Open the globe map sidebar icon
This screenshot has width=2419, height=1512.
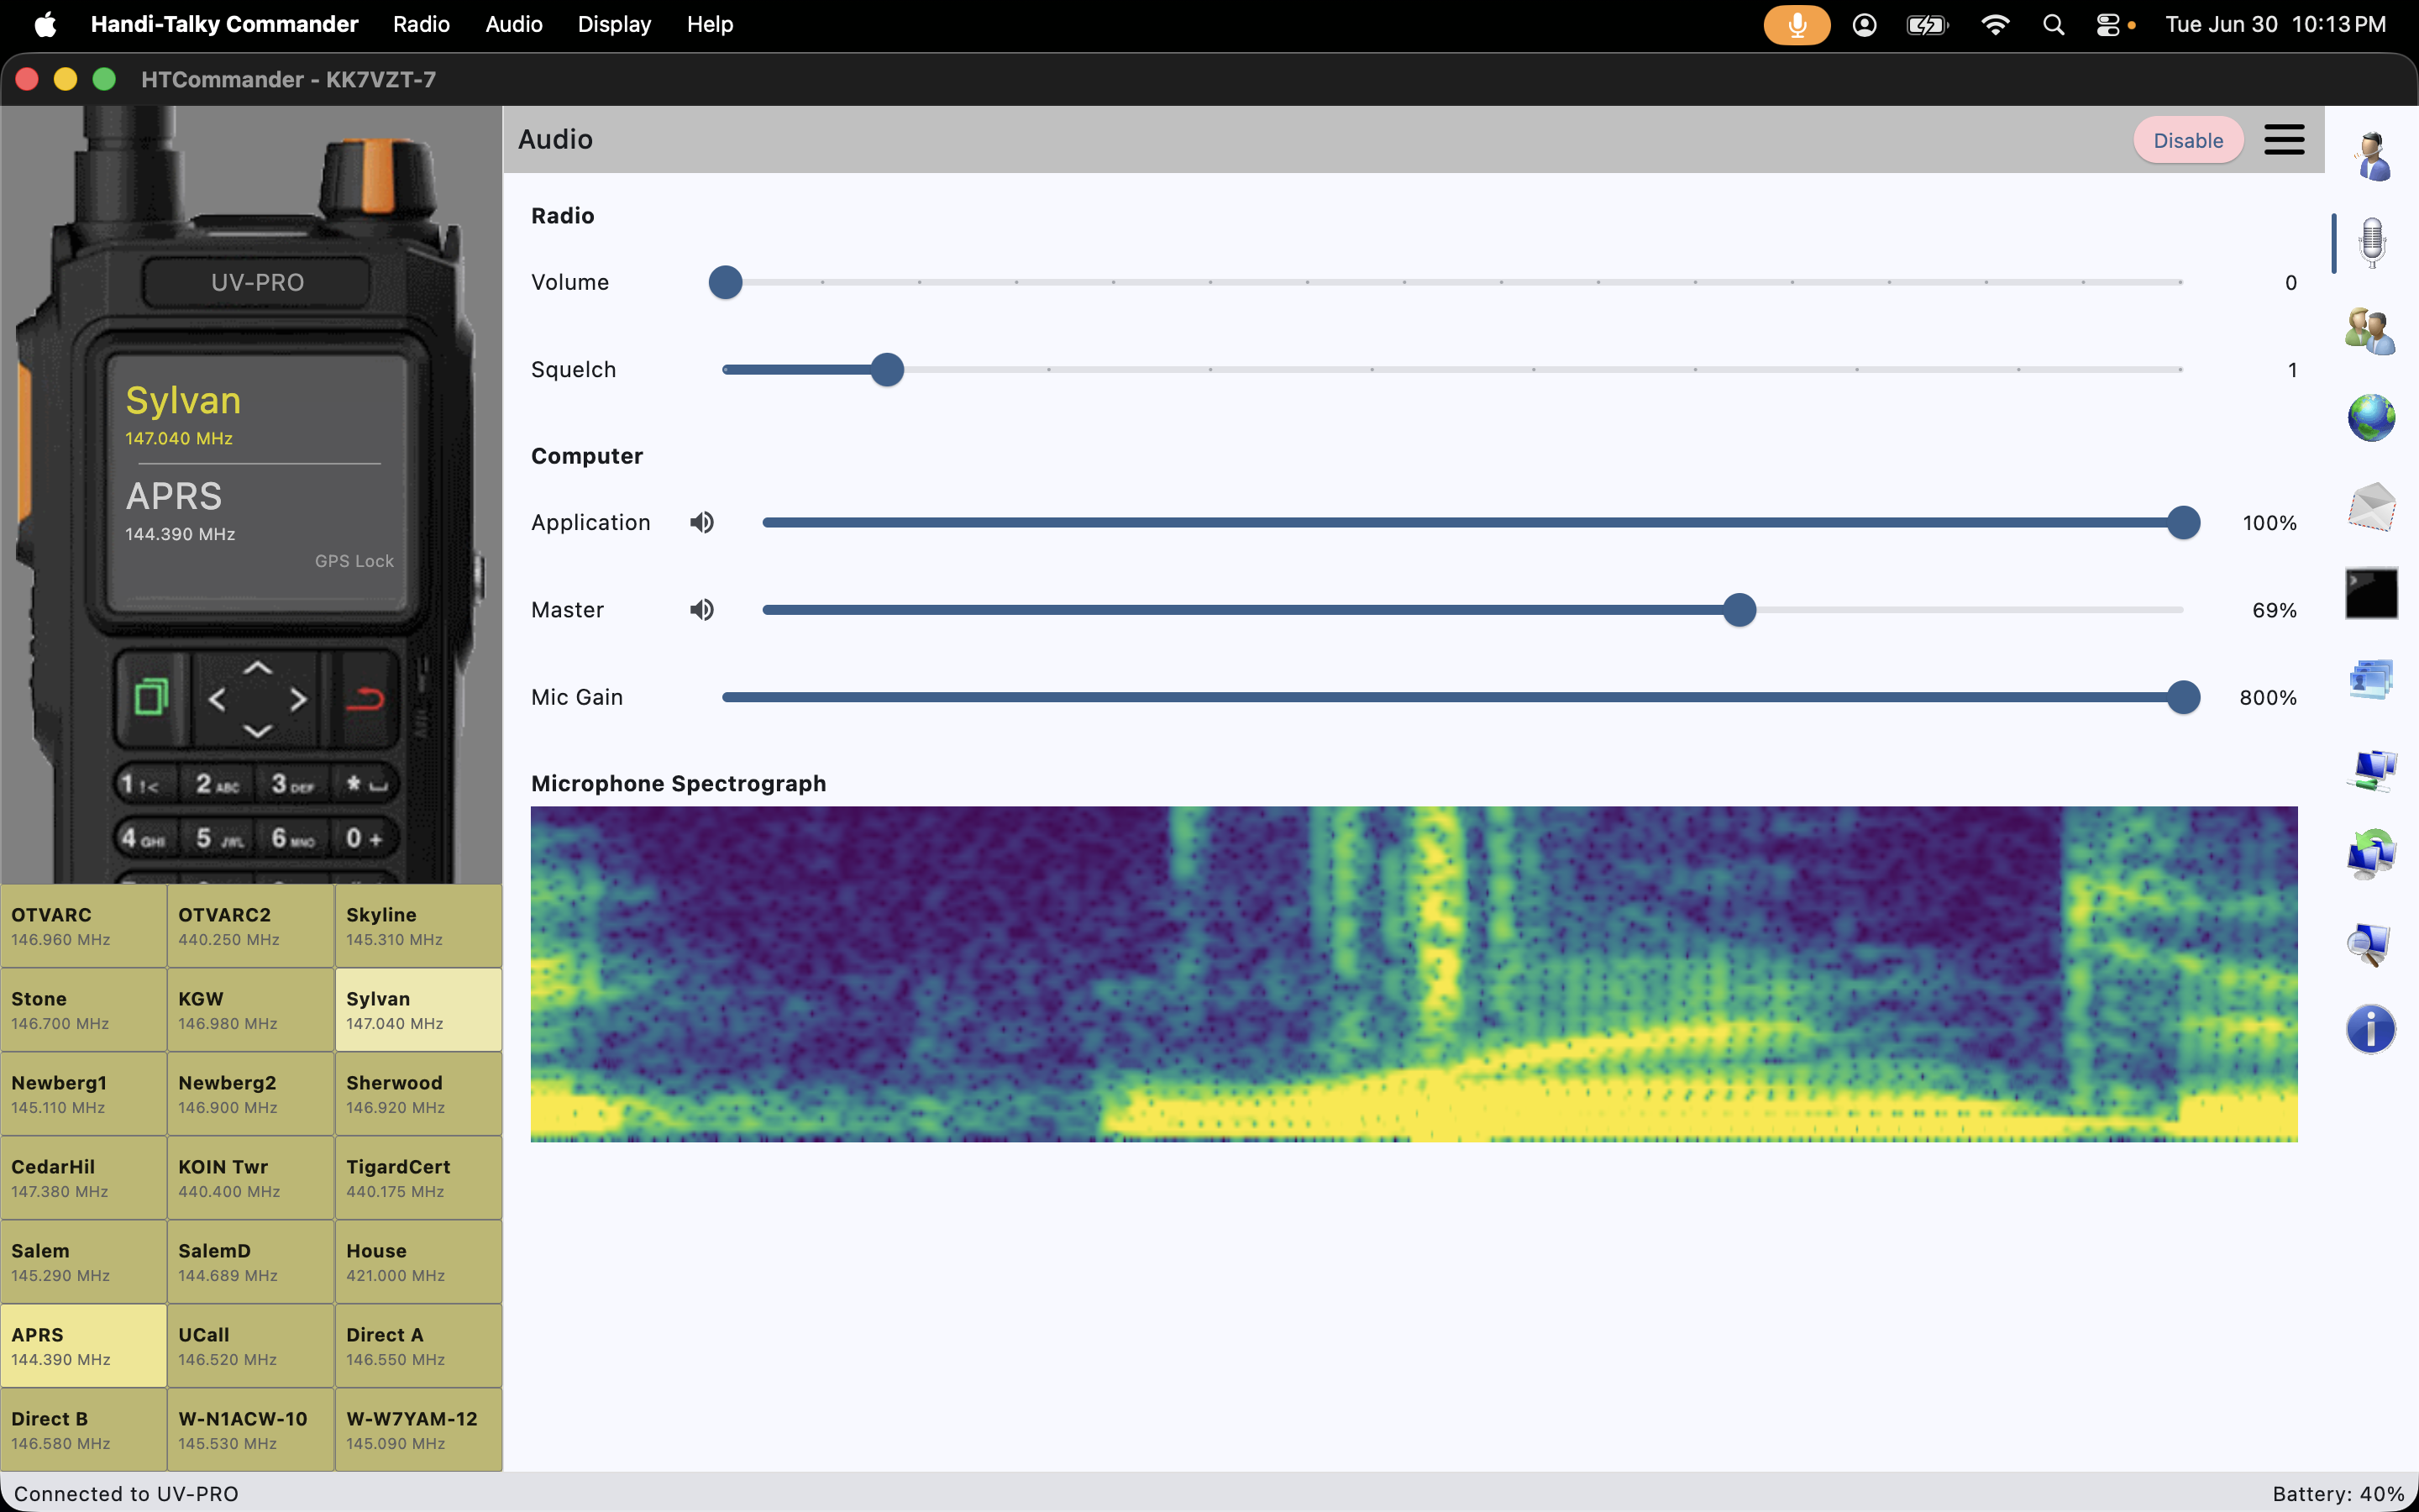point(2371,418)
